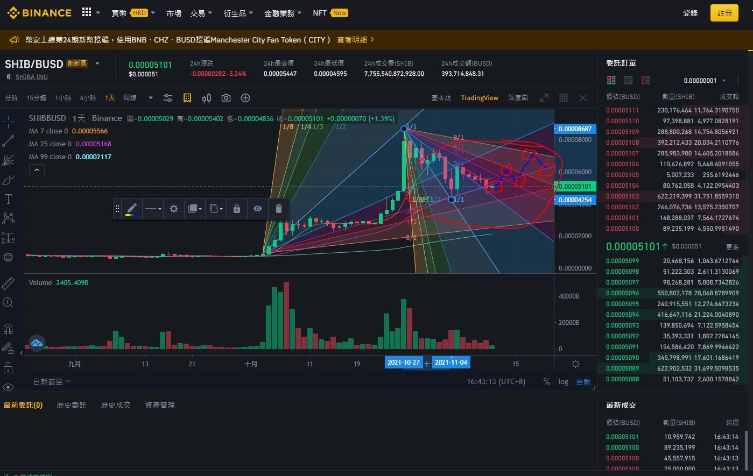Show sell orders only in order book

point(646,80)
